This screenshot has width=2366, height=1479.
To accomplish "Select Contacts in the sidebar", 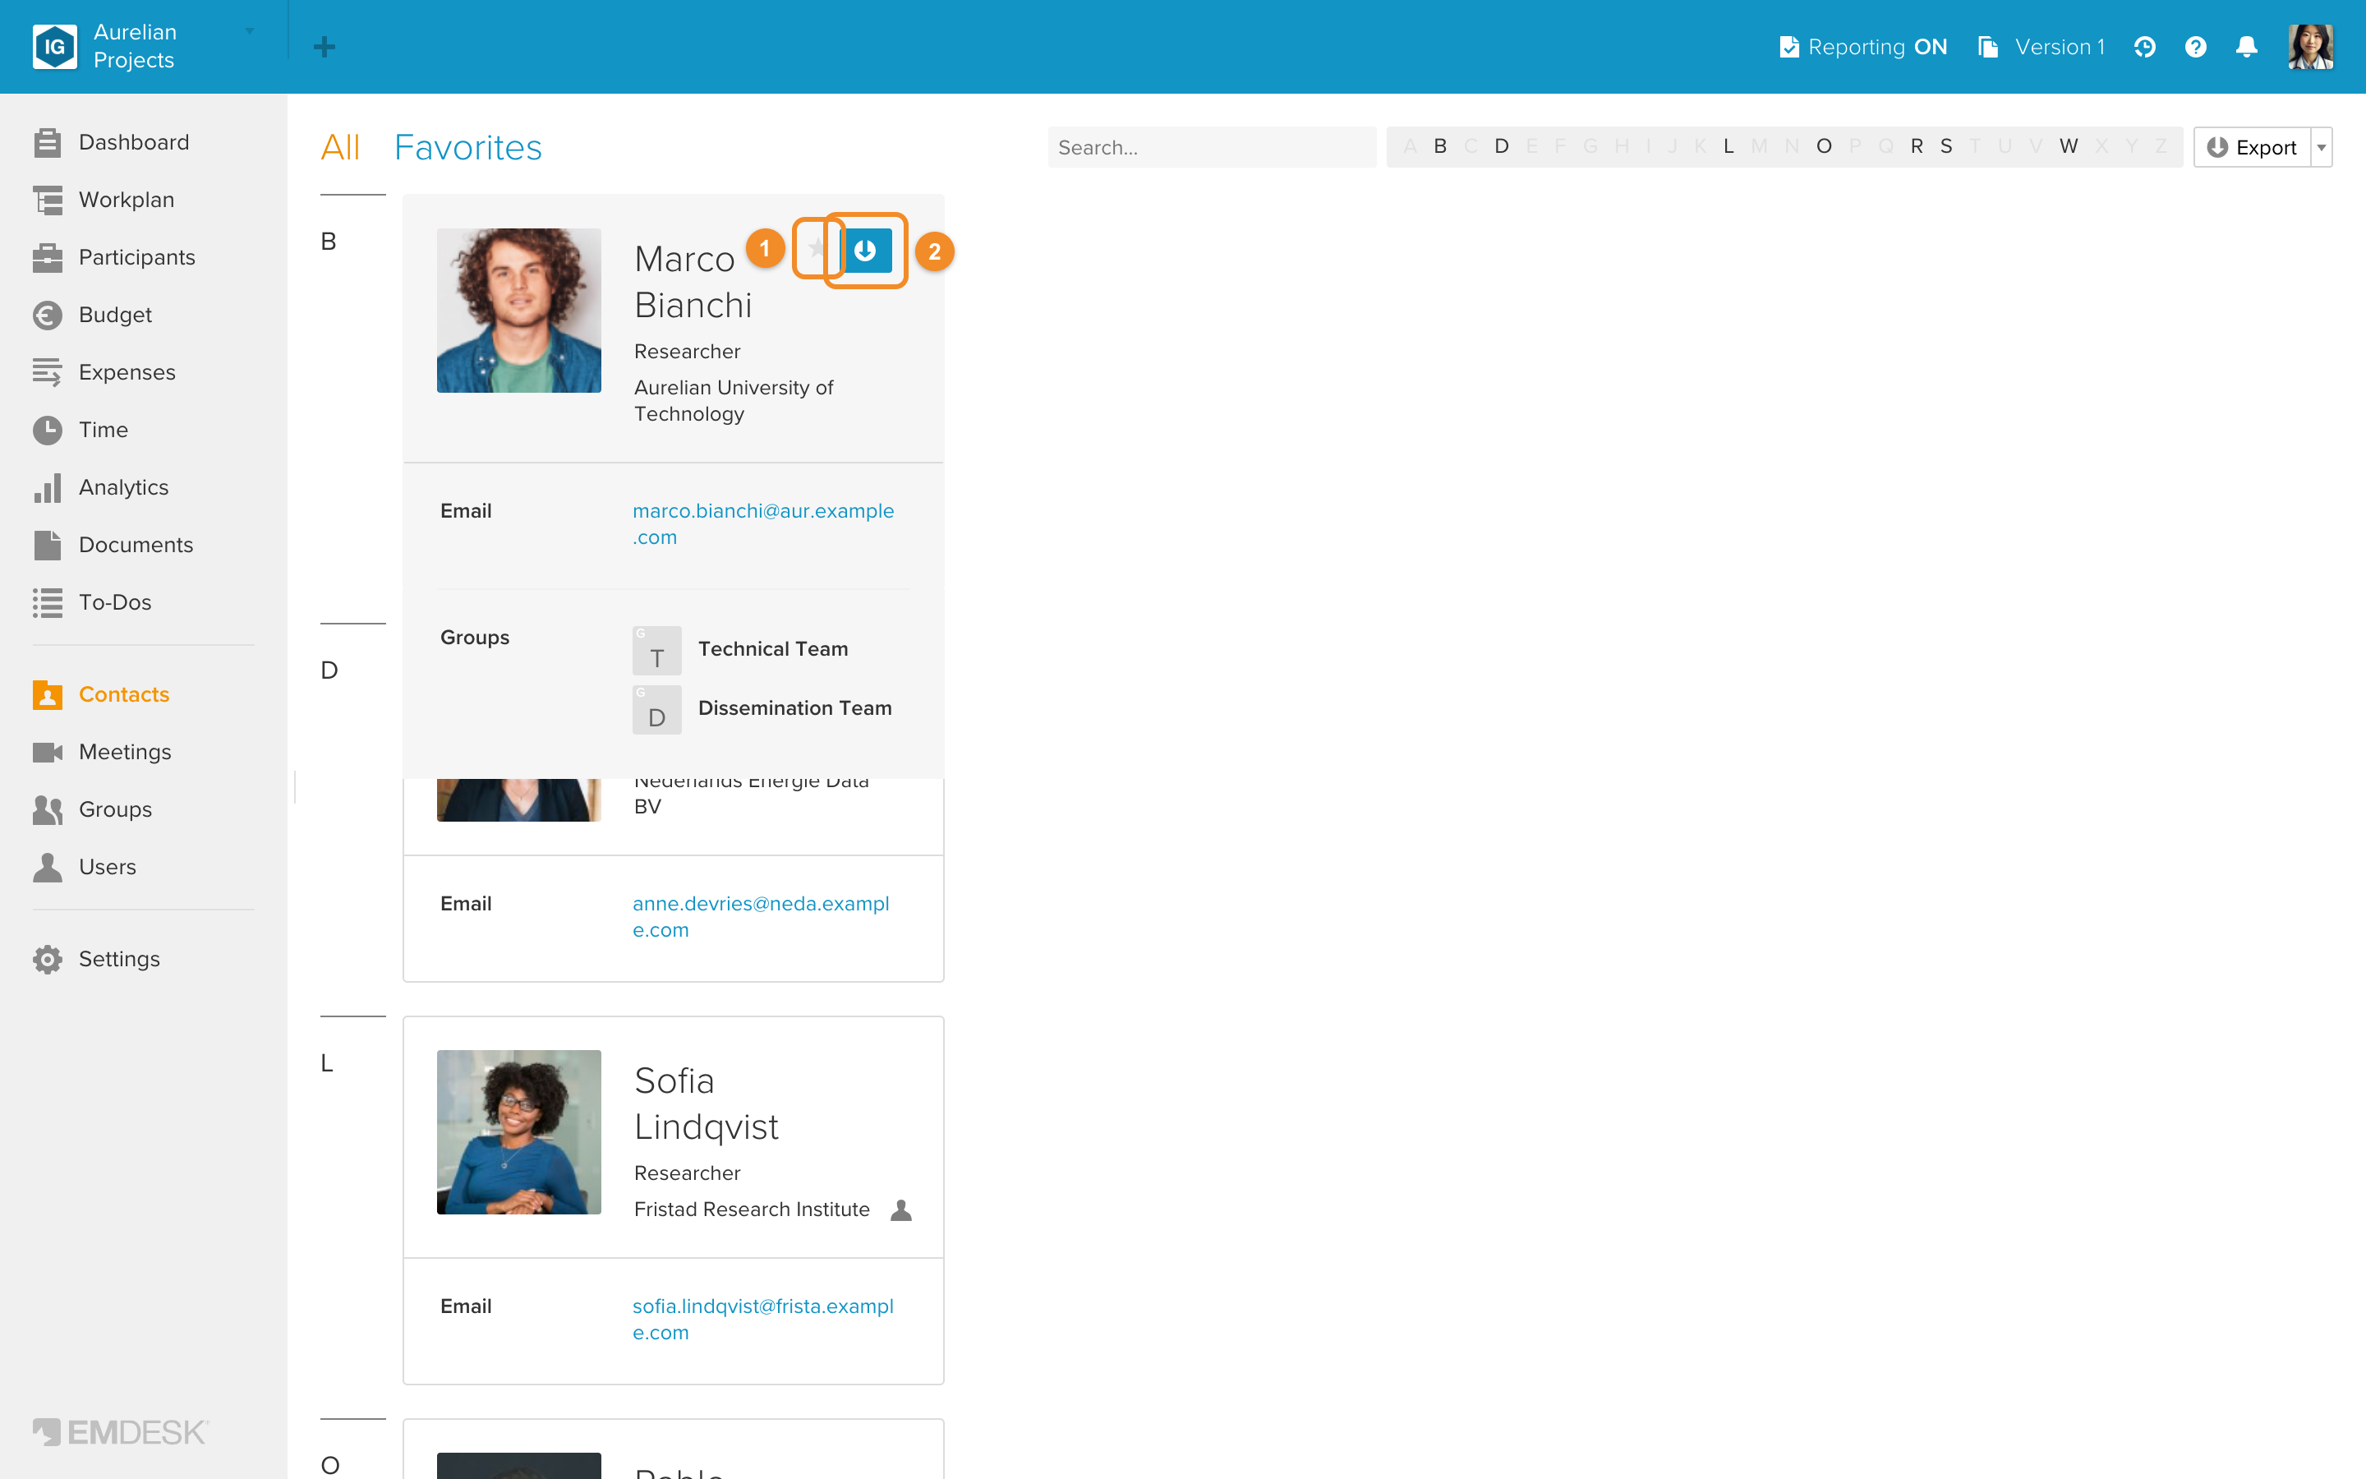I will tap(101, 694).
